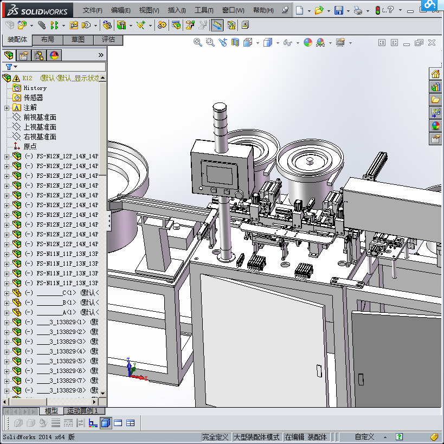Image resolution: width=444 pixels, height=444 pixels.
Task: Switch to the 运动算例1 tab
Action: [x=82, y=411]
